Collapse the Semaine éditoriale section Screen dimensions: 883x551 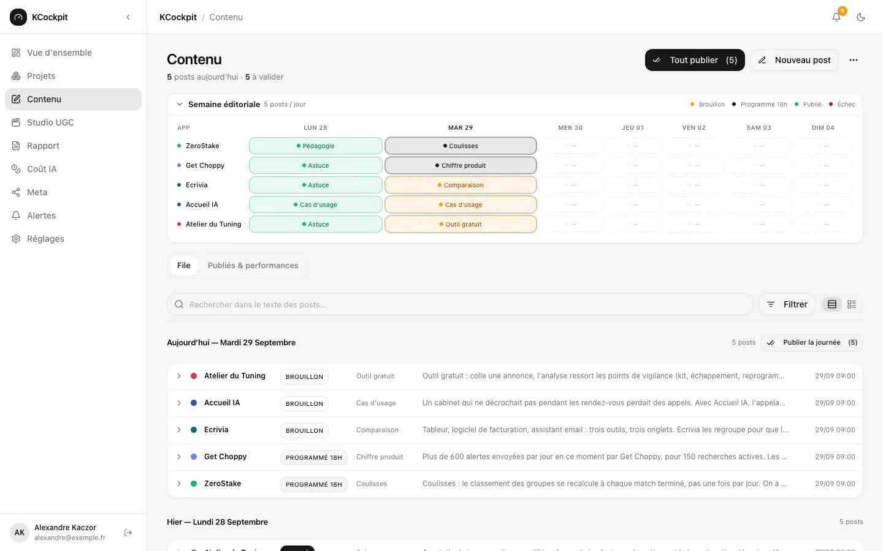(180, 104)
